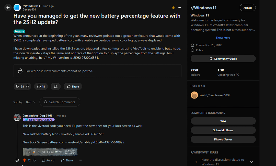Downvote the main post

[28, 87]
